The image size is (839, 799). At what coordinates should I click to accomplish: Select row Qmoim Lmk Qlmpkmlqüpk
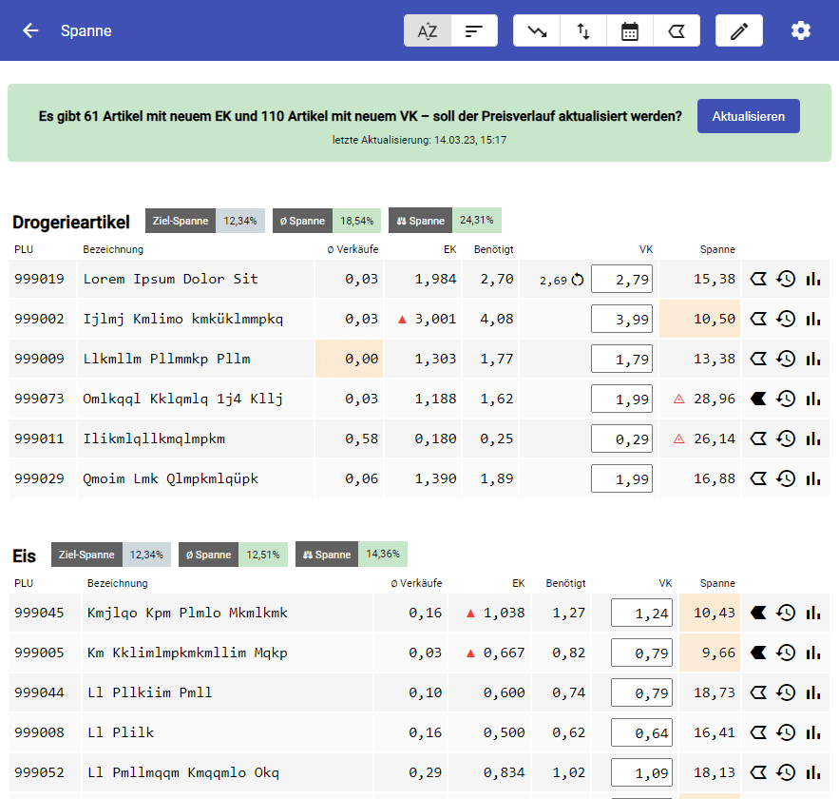(420, 478)
